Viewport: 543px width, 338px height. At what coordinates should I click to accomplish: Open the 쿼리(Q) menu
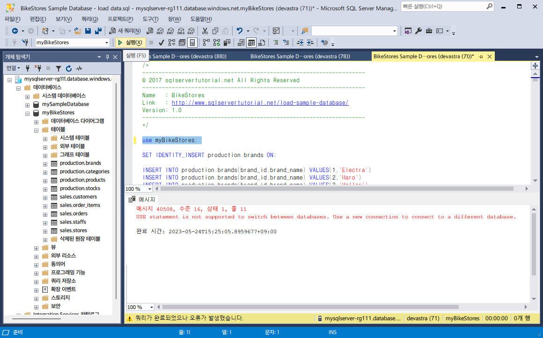[x=90, y=19]
